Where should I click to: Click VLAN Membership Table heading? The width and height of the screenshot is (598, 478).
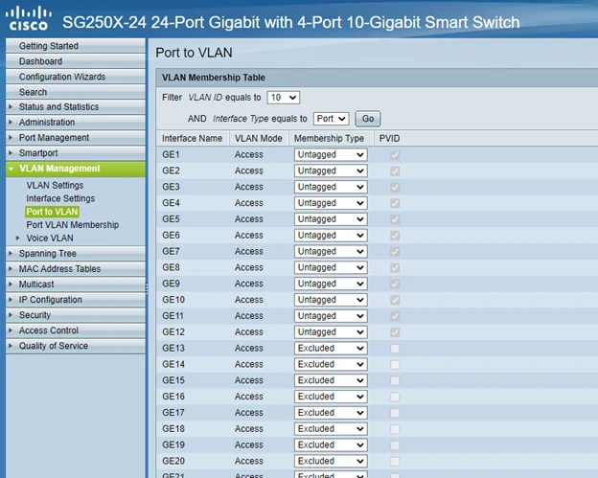point(214,78)
